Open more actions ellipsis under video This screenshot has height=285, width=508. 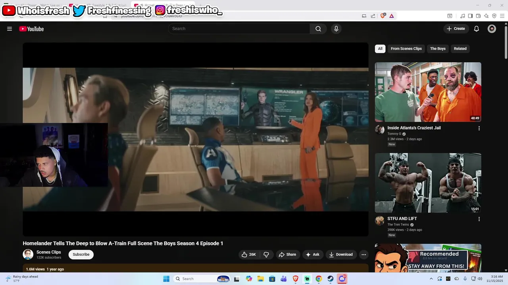click(364, 255)
